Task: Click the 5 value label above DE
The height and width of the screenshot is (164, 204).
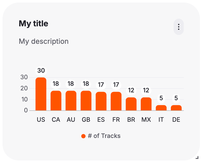Action: [x=176, y=98]
